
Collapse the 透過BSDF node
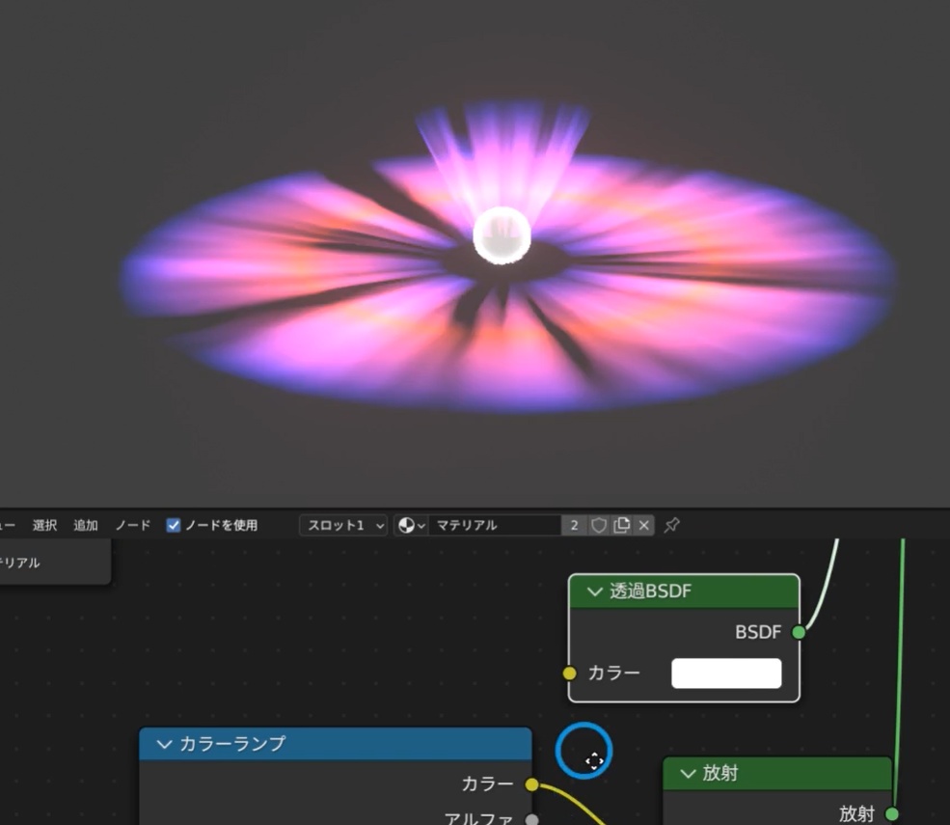594,591
